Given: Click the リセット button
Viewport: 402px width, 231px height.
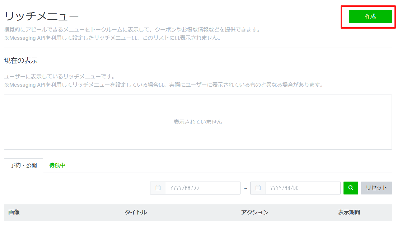Looking at the screenshot, I should click(376, 188).
